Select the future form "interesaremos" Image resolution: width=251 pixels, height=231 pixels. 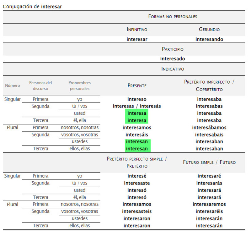click(x=209, y=204)
